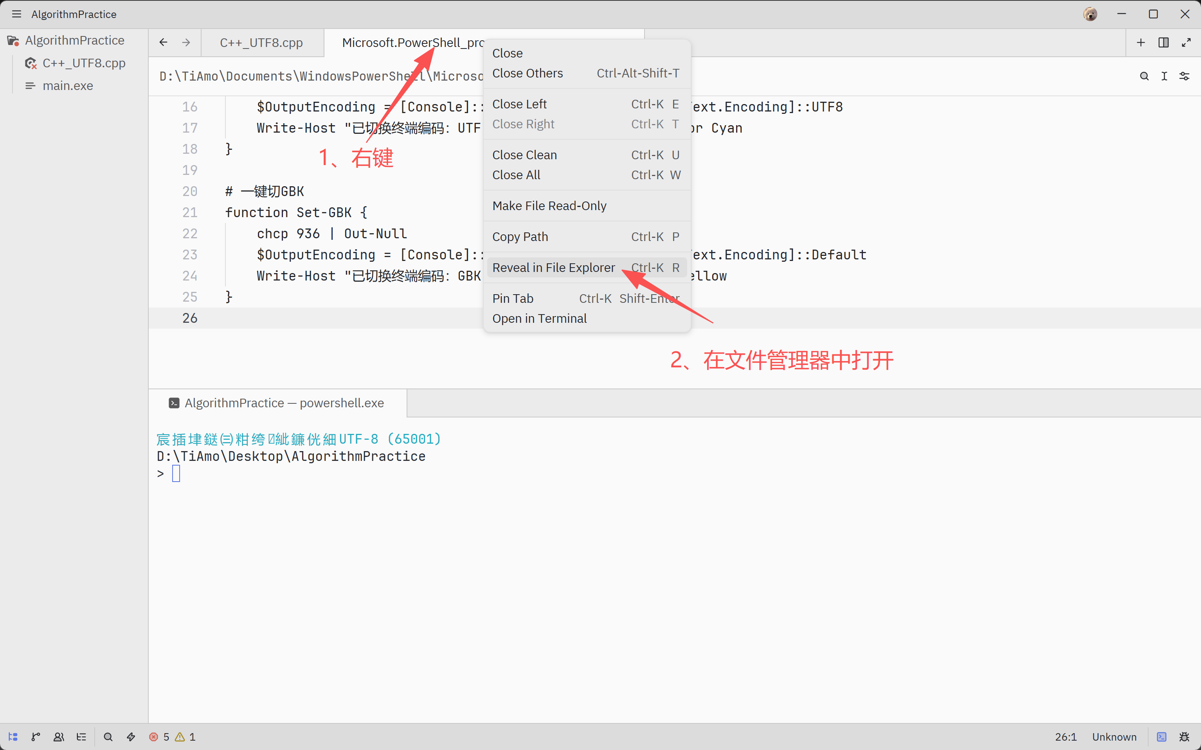Screen dimensions: 1201x750
Task: Click line 26 in editor
Action: pos(675,318)
